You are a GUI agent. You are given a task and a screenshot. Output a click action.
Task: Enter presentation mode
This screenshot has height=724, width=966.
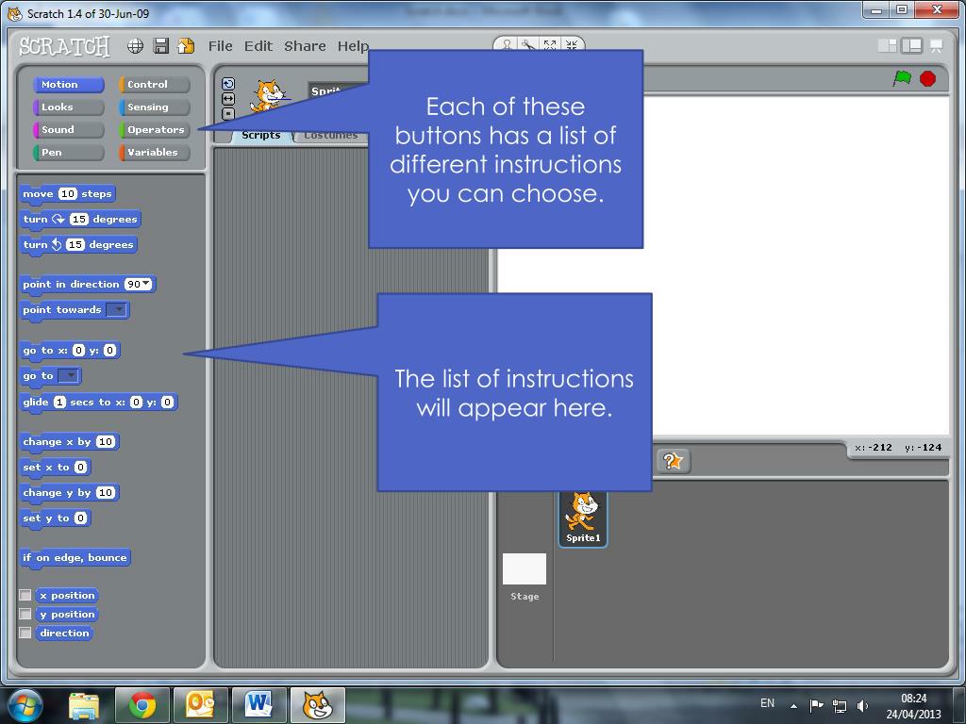click(x=937, y=46)
